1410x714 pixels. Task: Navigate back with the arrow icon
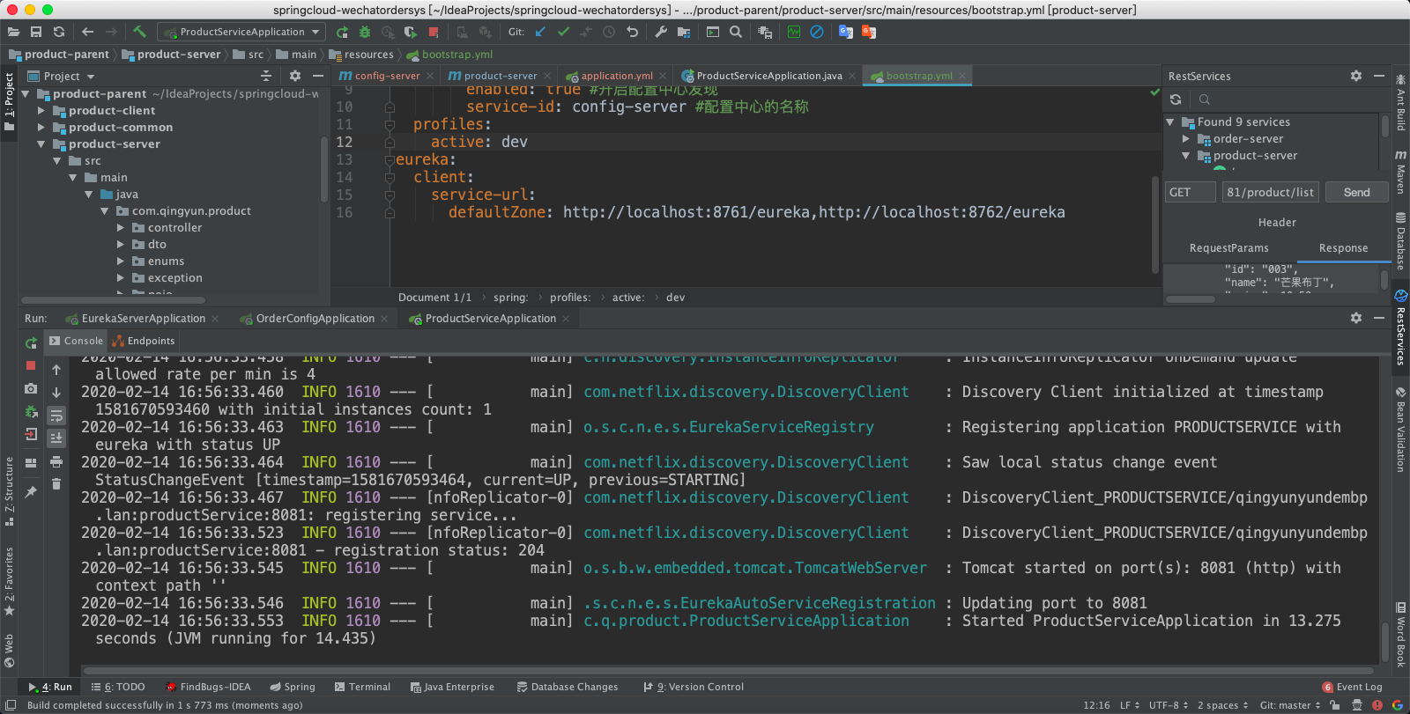pos(87,32)
